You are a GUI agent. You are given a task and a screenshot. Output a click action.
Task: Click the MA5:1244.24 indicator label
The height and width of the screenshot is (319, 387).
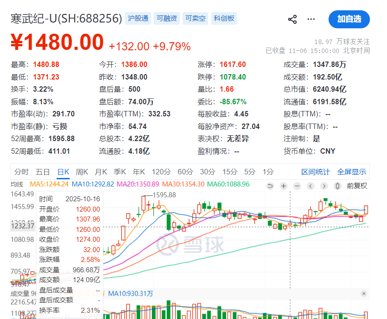tap(49, 184)
